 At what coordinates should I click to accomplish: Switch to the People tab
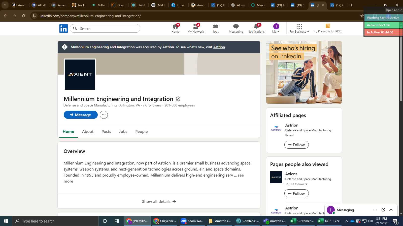[x=142, y=131]
